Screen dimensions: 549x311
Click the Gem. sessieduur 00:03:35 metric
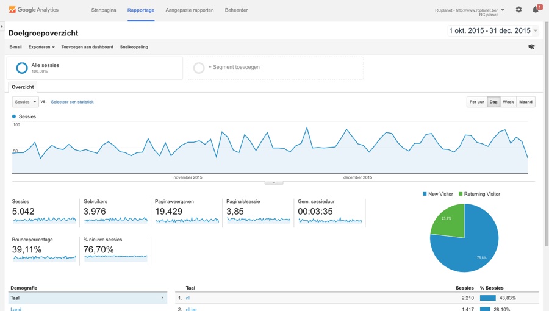pyautogui.click(x=329, y=212)
